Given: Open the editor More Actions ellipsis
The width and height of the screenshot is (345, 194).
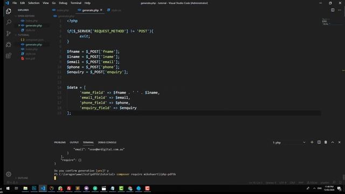Looking at the screenshot, I should point(339,10).
